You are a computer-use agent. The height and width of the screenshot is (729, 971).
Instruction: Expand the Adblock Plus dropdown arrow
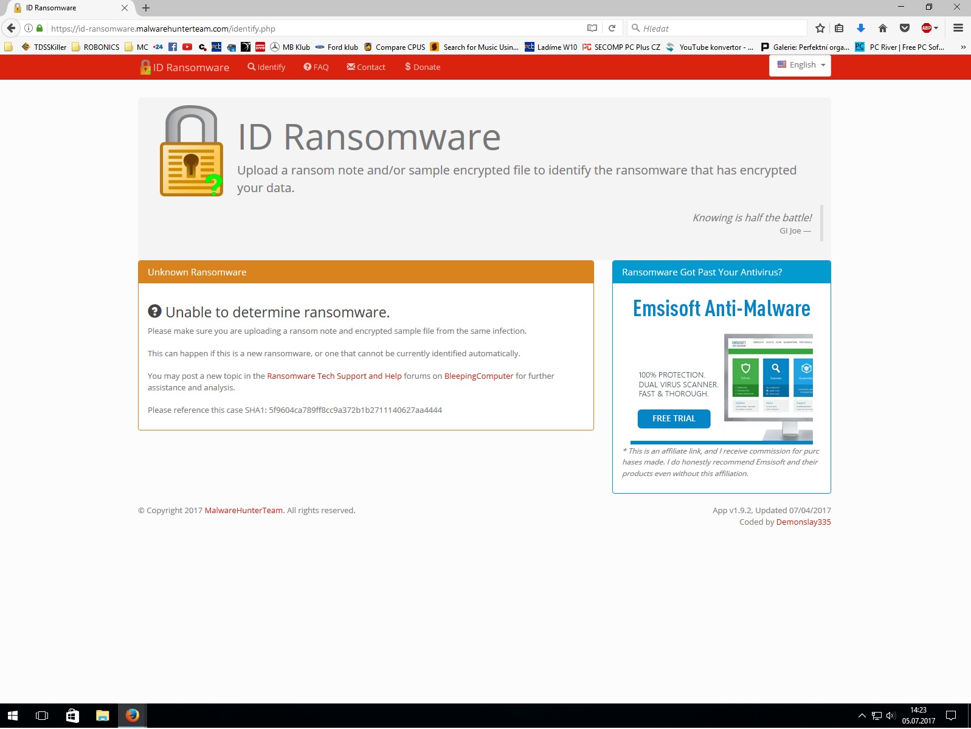pyautogui.click(x=936, y=28)
